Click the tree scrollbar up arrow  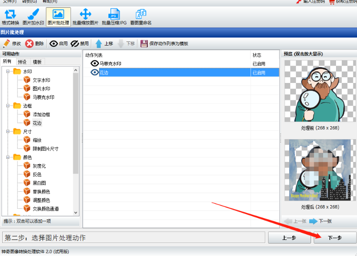tap(76, 70)
